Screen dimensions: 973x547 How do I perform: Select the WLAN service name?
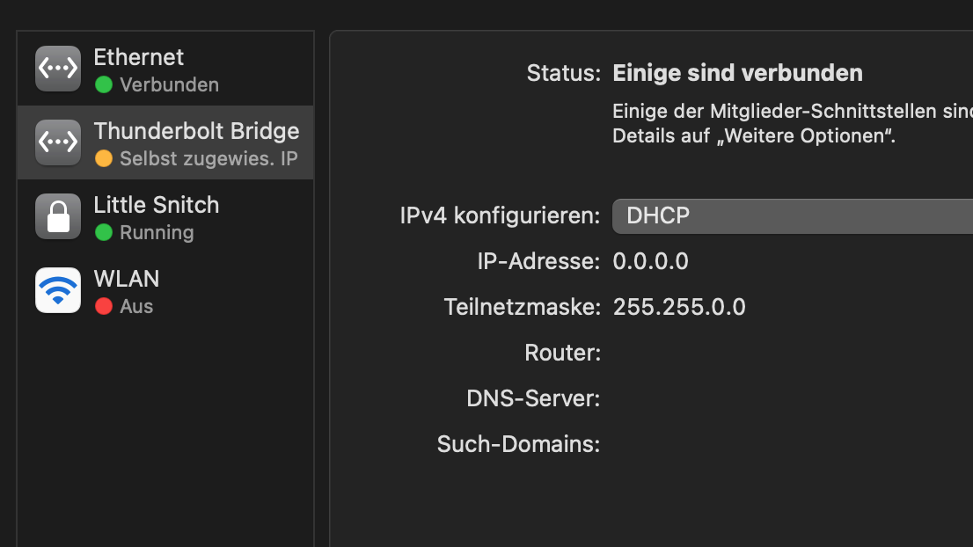[127, 279]
